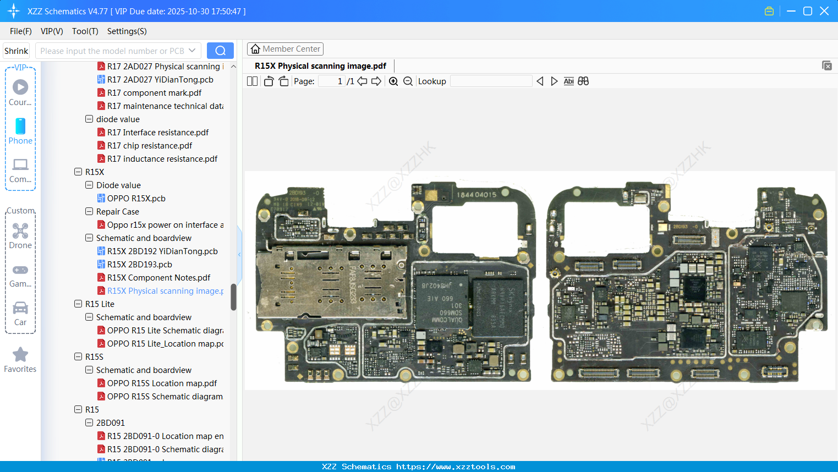Click the search button beside model input
Viewport: 838px width, 472px height.
[220, 51]
